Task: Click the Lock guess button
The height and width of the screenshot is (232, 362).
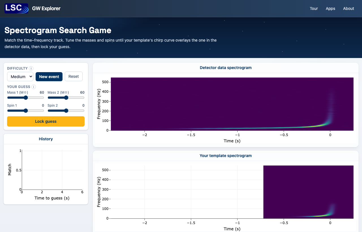Action: coord(46,121)
